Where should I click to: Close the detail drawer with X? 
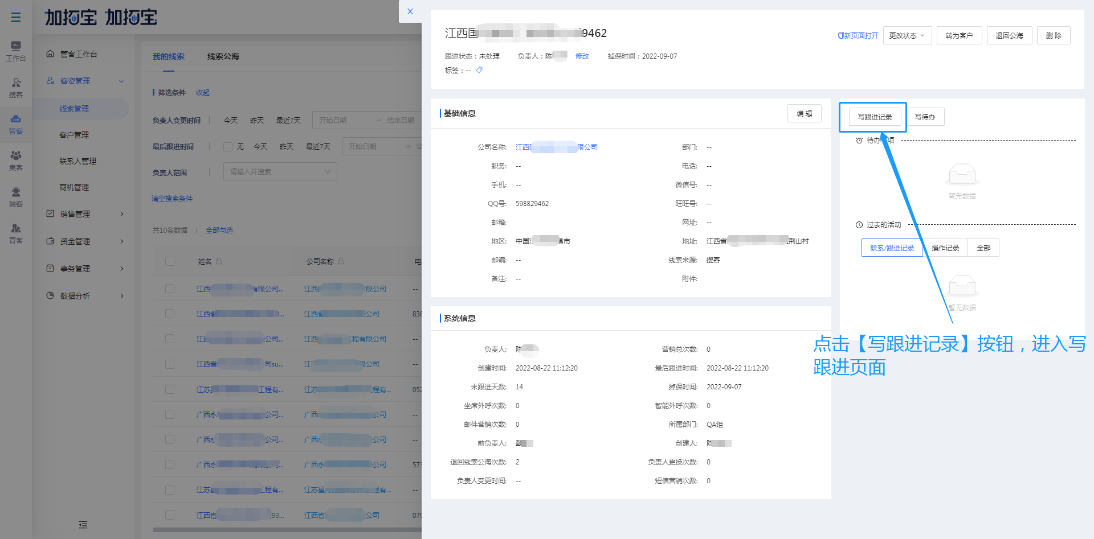point(410,11)
